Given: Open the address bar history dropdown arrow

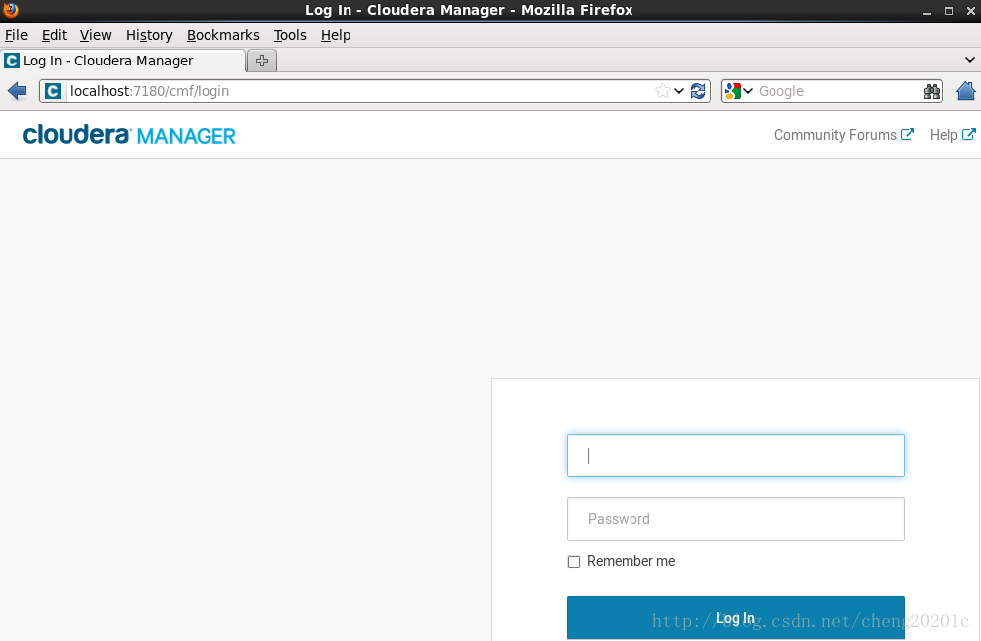Looking at the screenshot, I should tap(679, 91).
